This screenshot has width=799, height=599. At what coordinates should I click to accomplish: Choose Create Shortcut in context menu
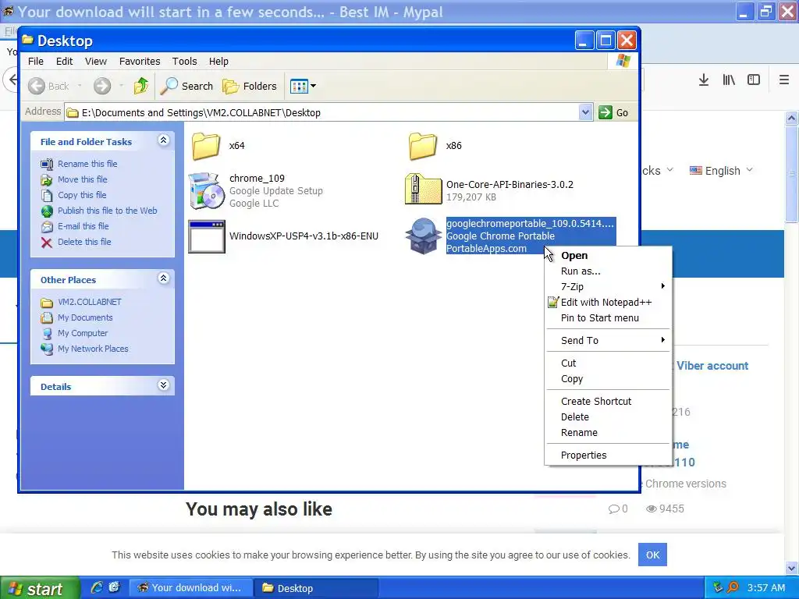pos(609,402)
